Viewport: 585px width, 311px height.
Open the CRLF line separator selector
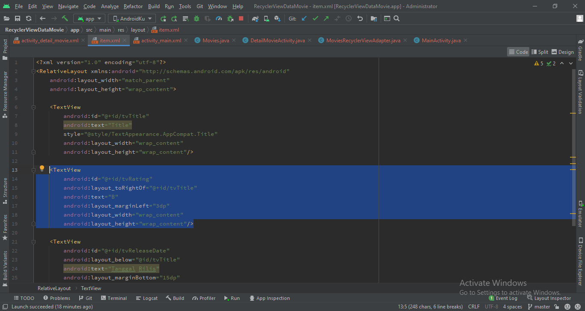click(474, 307)
